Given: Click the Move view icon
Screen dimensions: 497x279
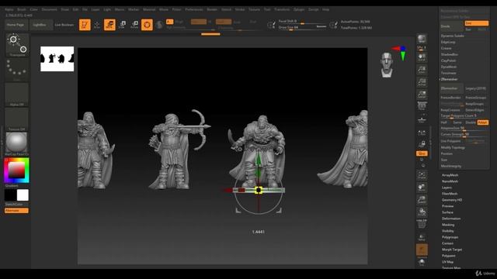Looking at the screenshot, I should [x=422, y=188].
